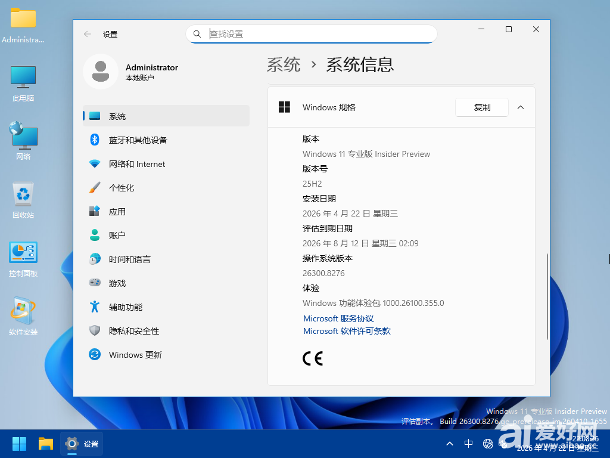Viewport: 610px width, 458px height.
Task: Select the Windows 功能体验包 version text
Action: coord(373,303)
